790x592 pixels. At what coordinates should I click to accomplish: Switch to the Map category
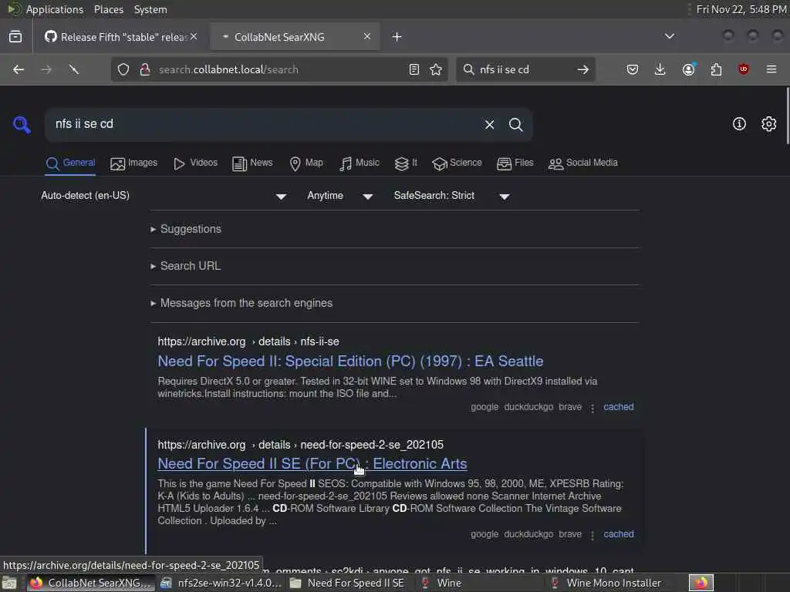[306, 163]
